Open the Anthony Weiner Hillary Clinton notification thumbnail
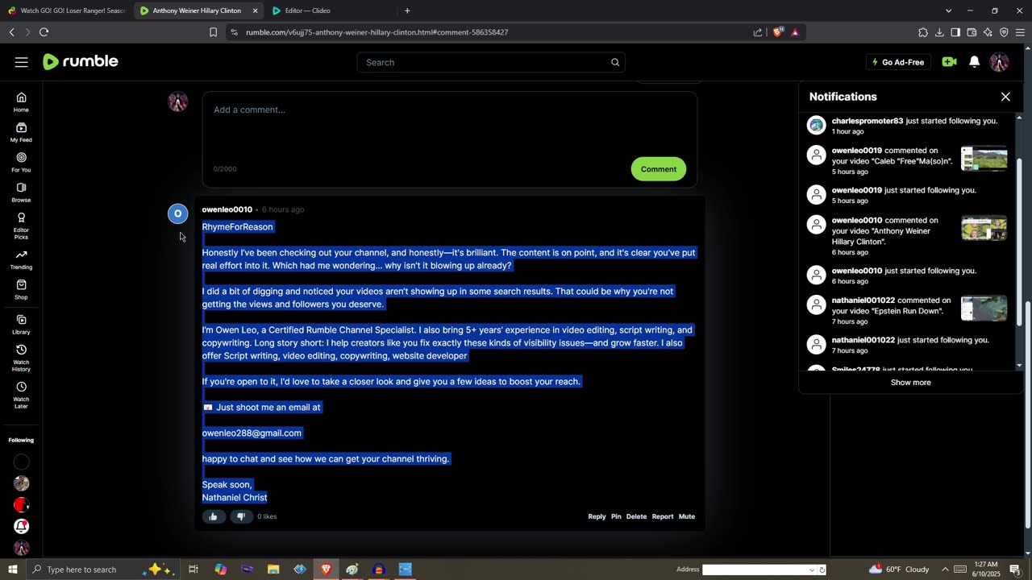1032x580 pixels. point(984,228)
